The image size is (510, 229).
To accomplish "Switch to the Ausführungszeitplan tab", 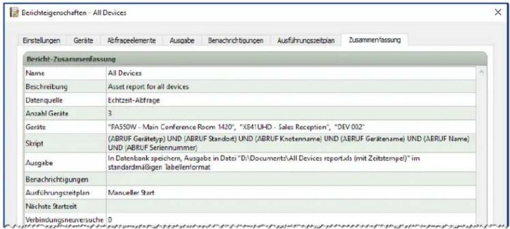I will (306, 41).
